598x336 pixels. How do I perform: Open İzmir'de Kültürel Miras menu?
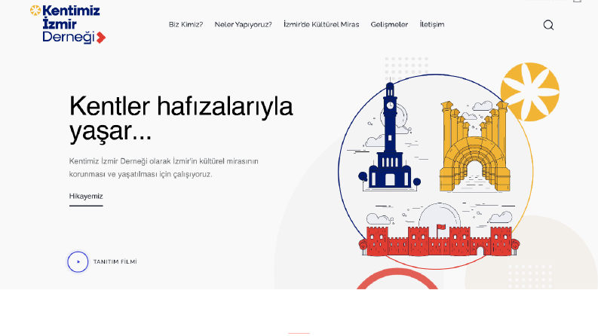(x=321, y=24)
